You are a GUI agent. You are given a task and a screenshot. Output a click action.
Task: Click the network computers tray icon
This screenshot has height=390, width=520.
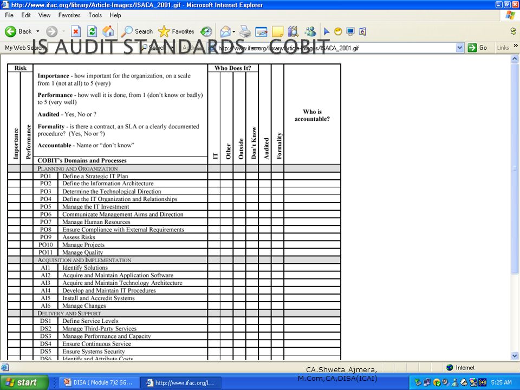[427, 382]
